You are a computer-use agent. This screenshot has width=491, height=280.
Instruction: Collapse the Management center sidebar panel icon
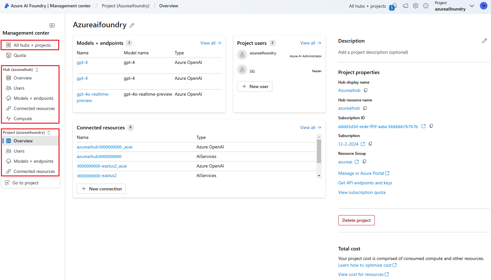click(52, 25)
